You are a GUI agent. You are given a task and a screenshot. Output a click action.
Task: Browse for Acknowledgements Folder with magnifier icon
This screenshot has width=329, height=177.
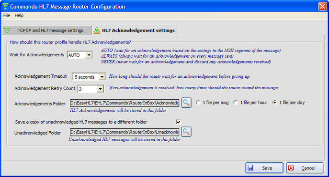[186, 103]
